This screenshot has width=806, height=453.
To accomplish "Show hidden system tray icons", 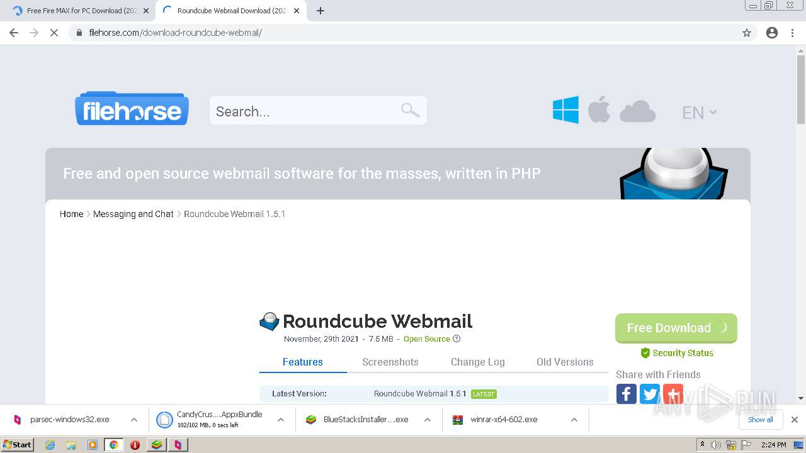I will [x=702, y=444].
